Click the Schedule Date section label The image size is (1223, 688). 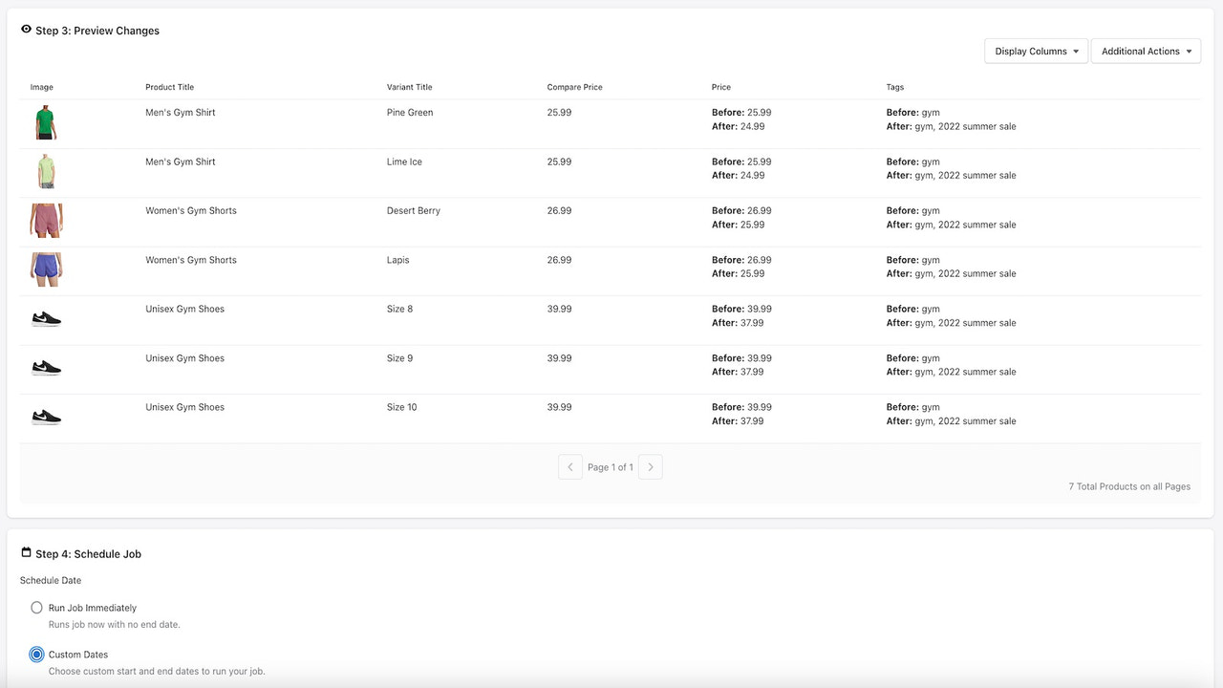pyautogui.click(x=50, y=580)
